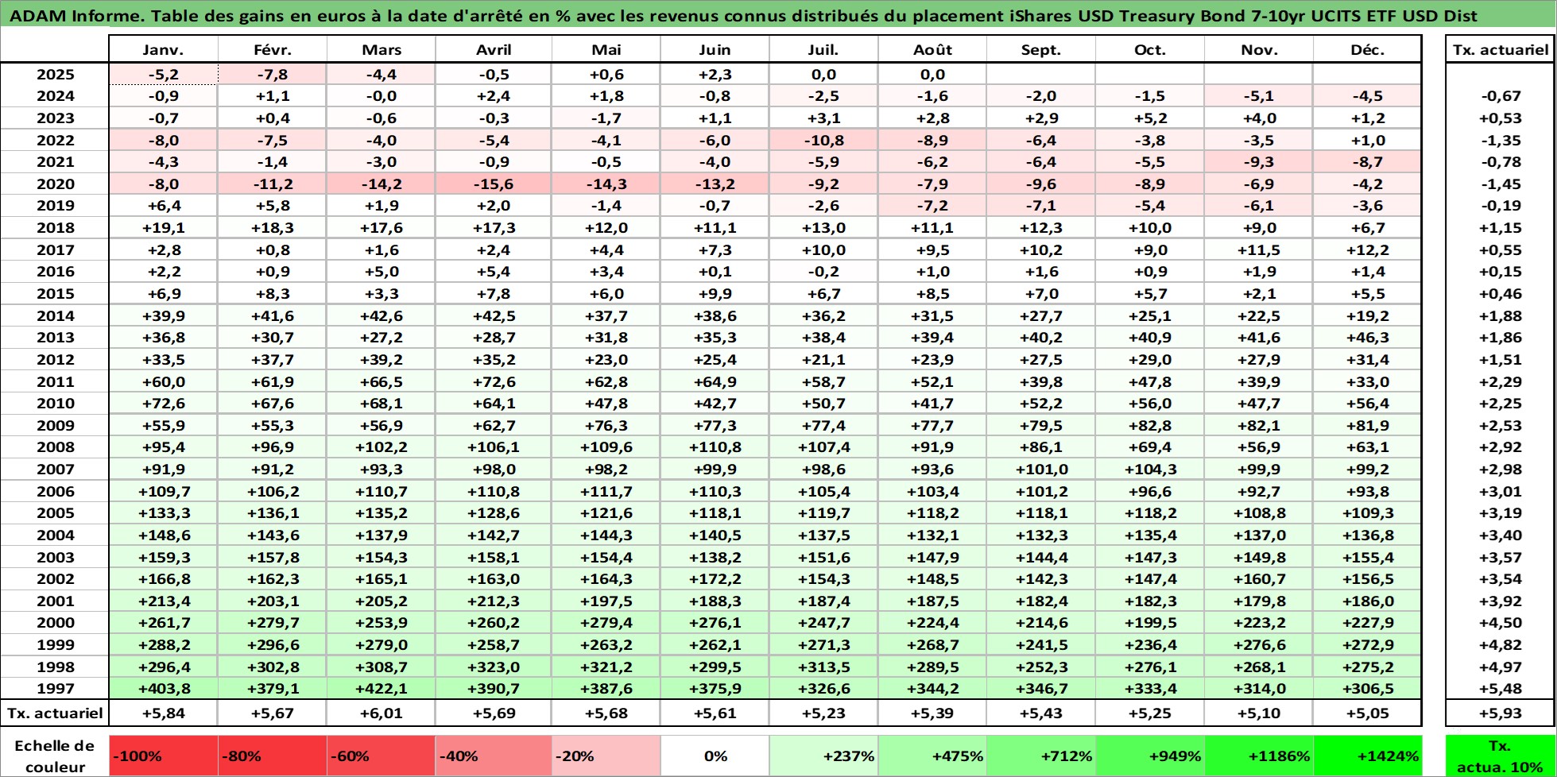Click the +1186% bright green swatch
Screen dimensions: 1557x777
[1259, 756]
